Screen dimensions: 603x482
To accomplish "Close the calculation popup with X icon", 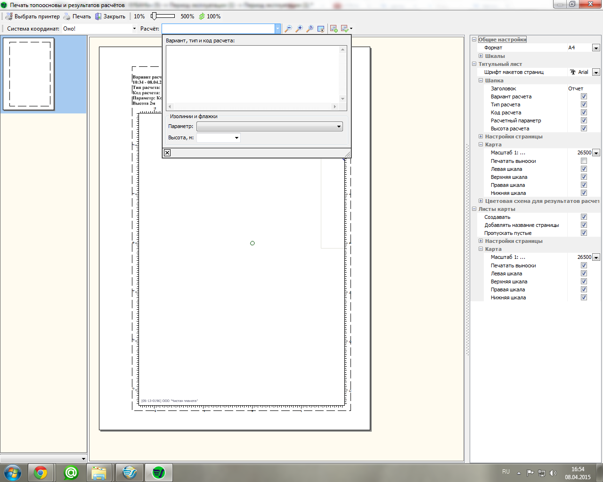I will click(x=167, y=153).
